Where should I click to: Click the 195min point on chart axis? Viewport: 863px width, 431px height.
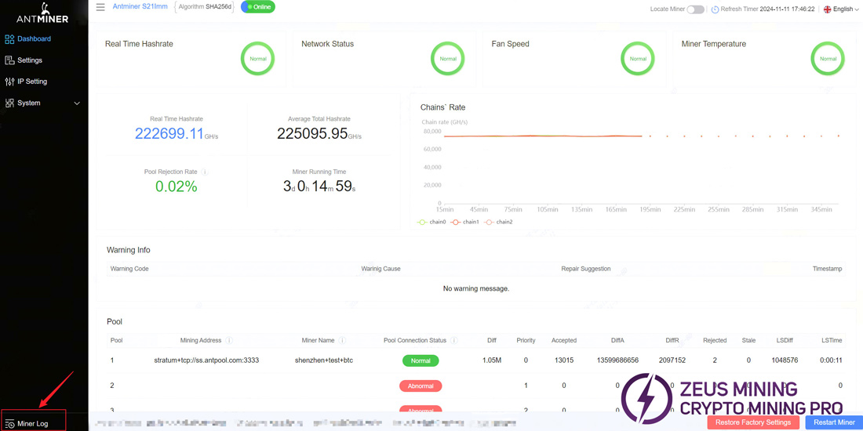(x=650, y=209)
